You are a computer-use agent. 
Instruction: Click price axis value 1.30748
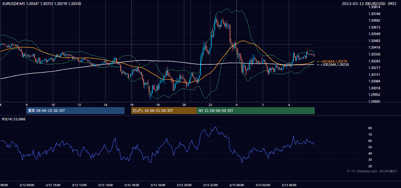click(x=374, y=14)
